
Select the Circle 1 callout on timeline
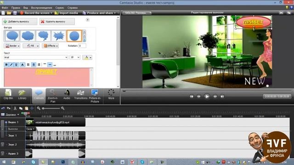tap(30, 129)
